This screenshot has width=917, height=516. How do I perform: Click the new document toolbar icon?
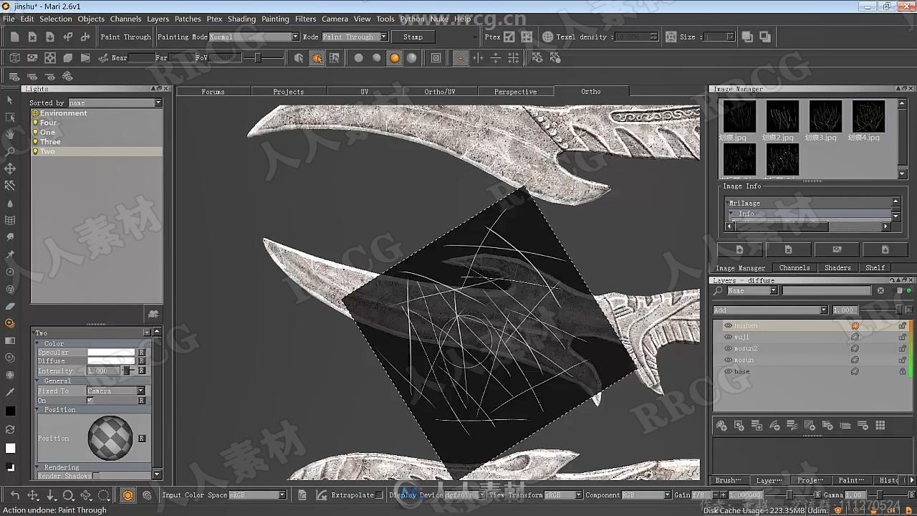[x=14, y=37]
